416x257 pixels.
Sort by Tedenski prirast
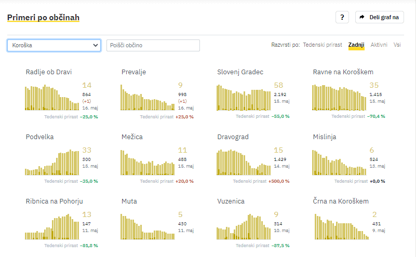coord(322,45)
